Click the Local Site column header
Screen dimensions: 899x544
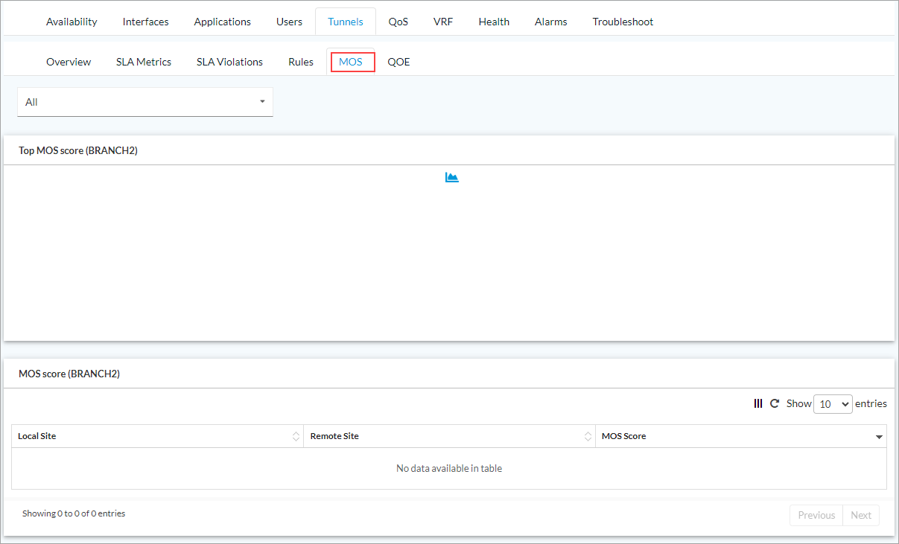157,436
